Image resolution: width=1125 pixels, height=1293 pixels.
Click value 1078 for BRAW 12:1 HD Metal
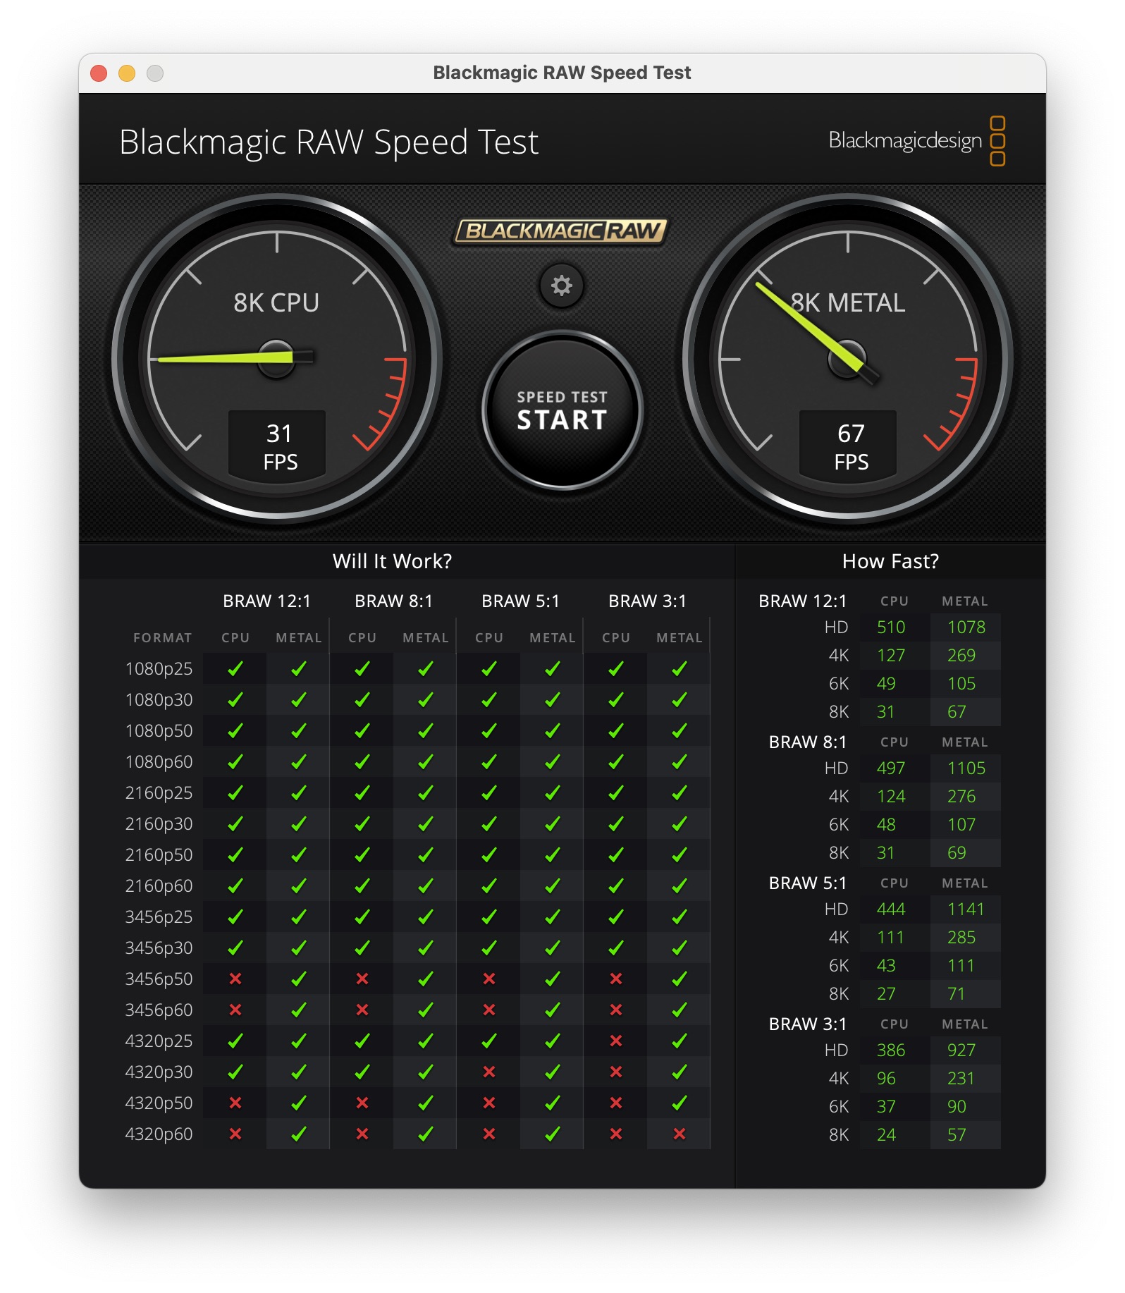pyautogui.click(x=966, y=627)
